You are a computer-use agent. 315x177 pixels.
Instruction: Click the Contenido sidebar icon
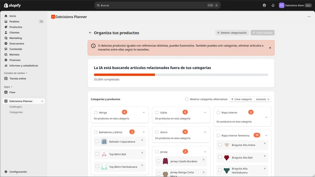point(6,49)
